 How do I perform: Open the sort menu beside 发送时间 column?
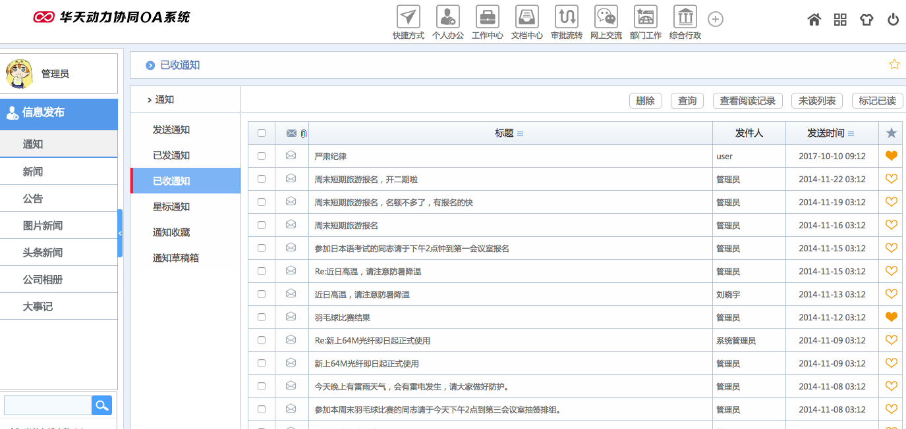pos(851,134)
